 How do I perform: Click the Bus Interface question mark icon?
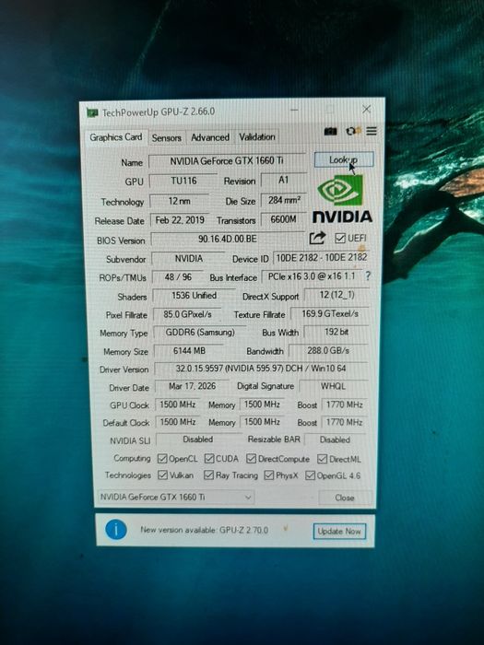pos(368,276)
